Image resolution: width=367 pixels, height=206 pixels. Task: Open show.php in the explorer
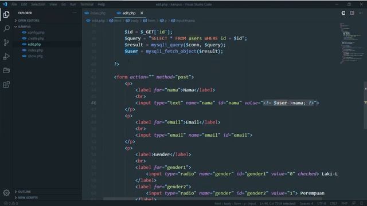[x=35, y=56]
